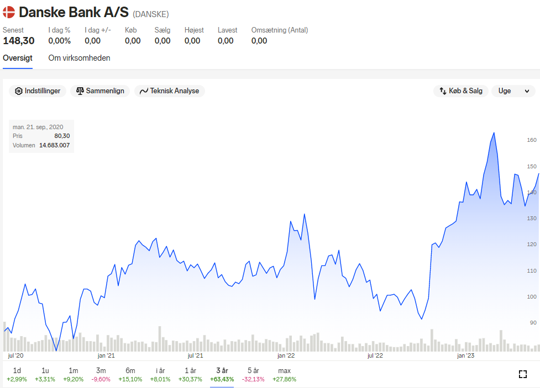Viewport: 540px width, 388px height.
Task: Select the 3m time range
Action: pyautogui.click(x=101, y=375)
